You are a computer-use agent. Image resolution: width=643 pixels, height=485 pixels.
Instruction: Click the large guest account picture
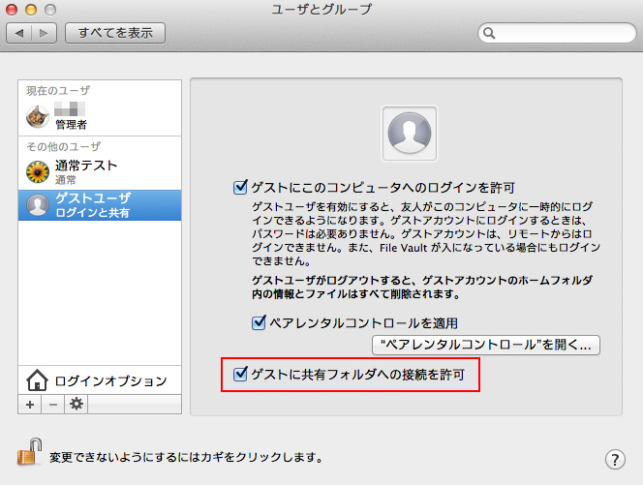[x=410, y=134]
